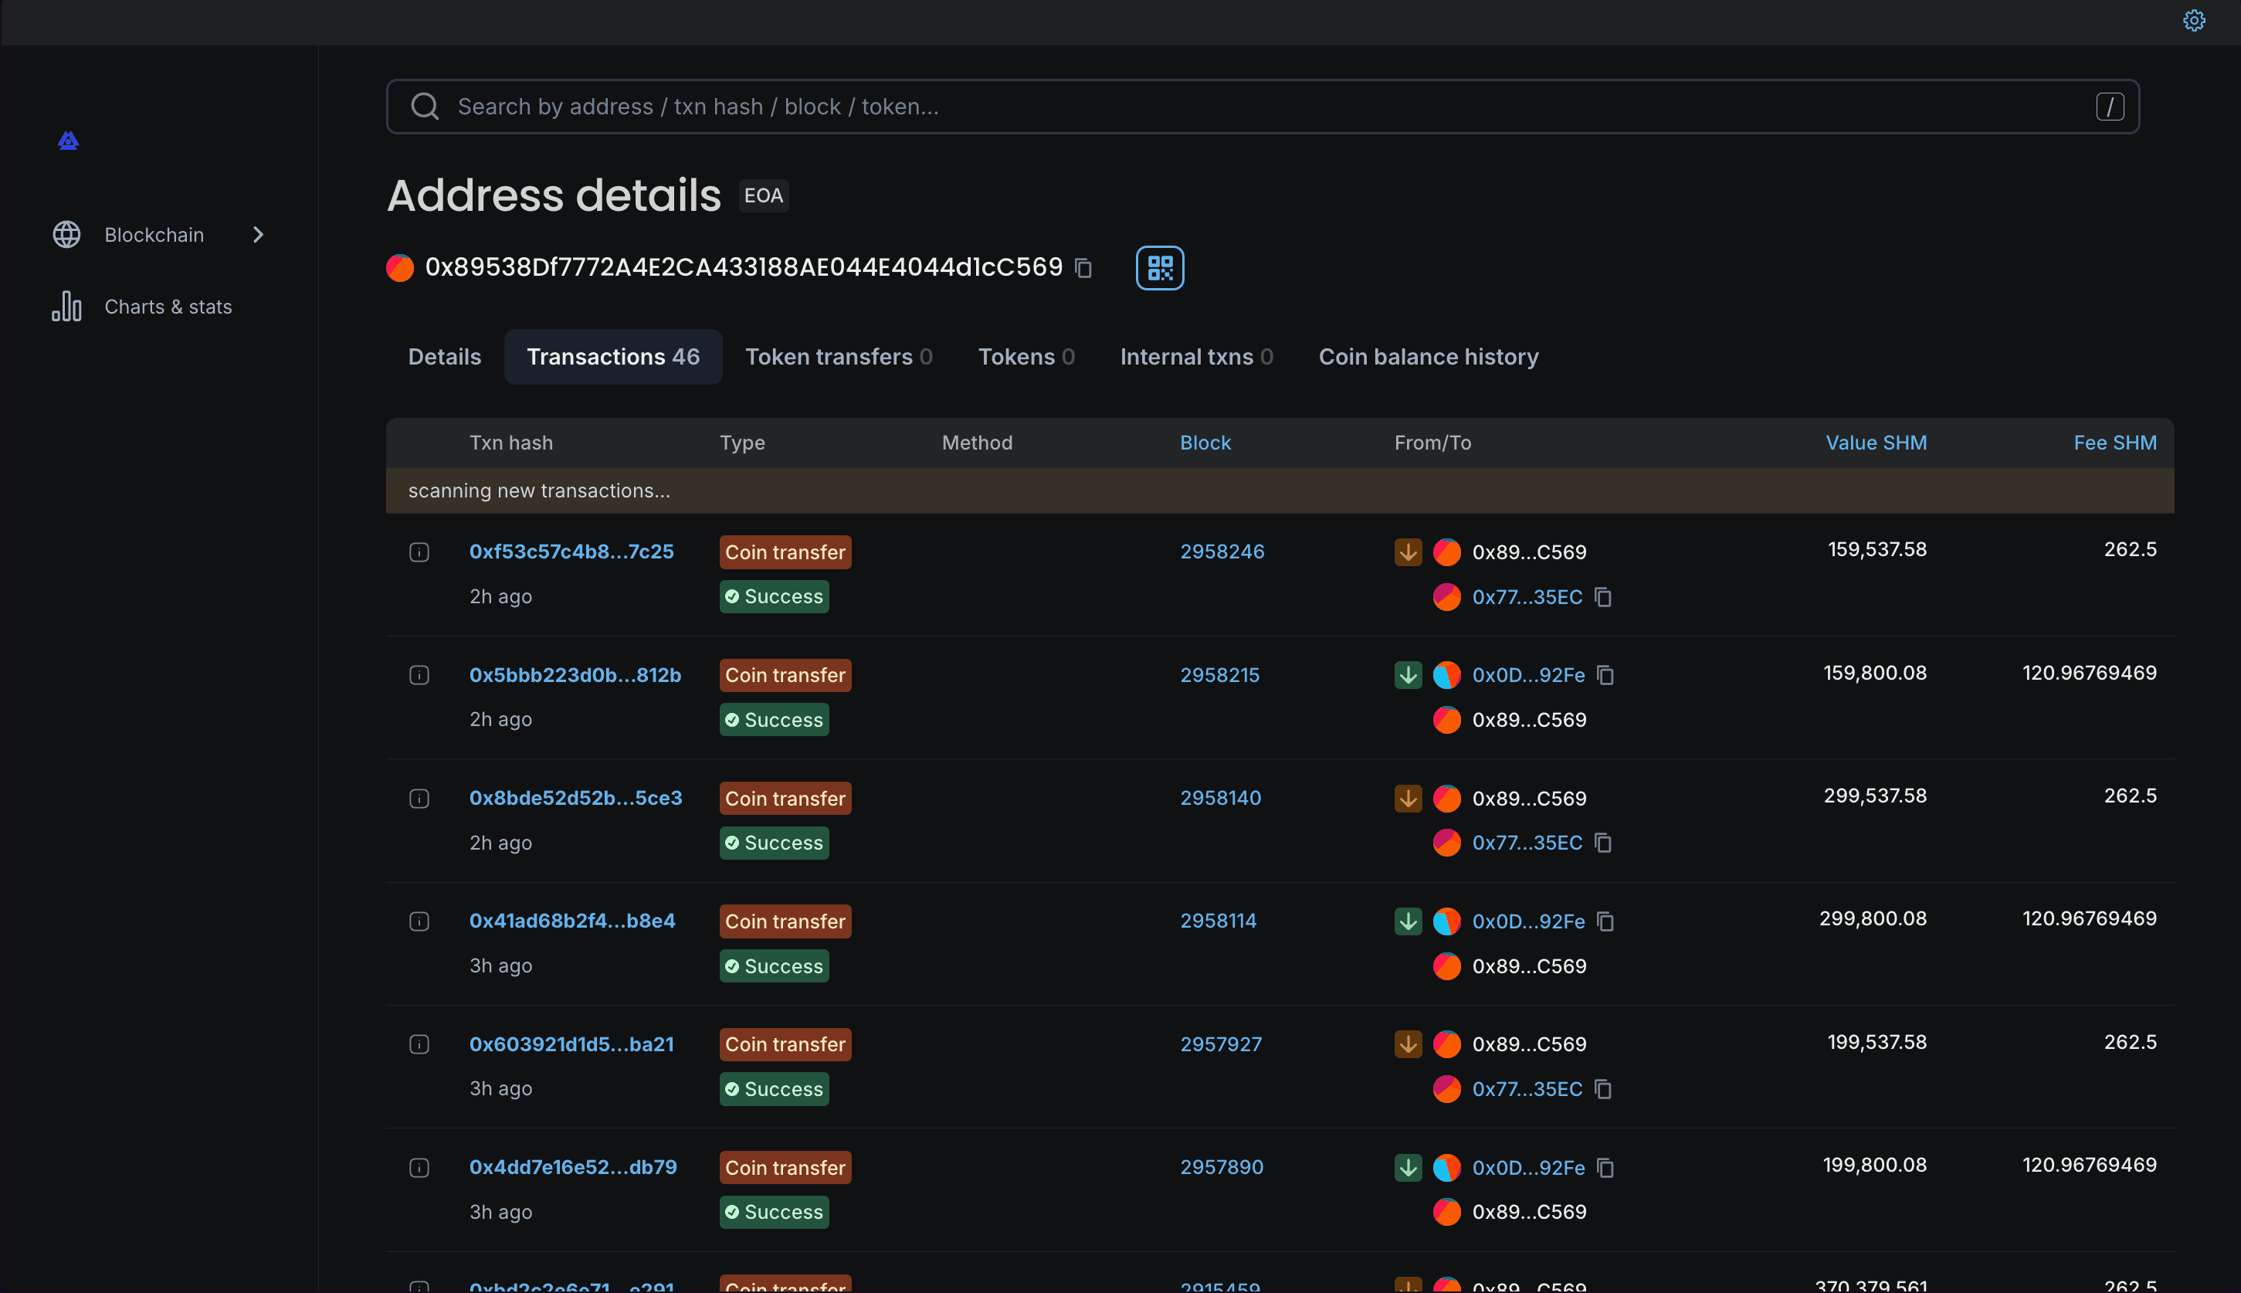Click the green incoming arrow on 0x5bbb transaction
The width and height of the screenshot is (2241, 1293).
click(x=1407, y=675)
